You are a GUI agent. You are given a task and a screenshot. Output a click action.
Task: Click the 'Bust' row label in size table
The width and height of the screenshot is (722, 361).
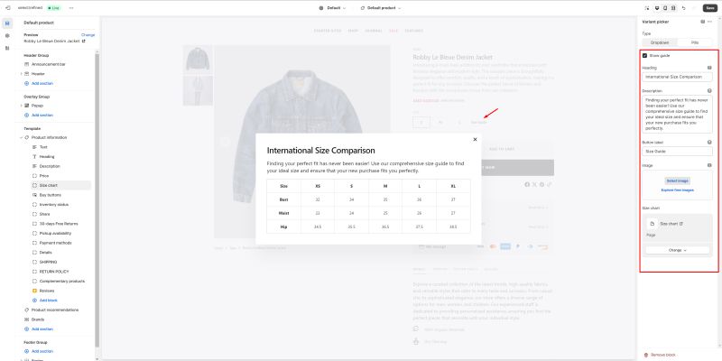click(283, 199)
